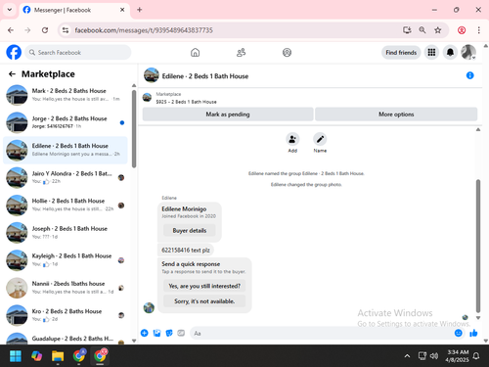Open Chrome profile icon
The width and height of the screenshot is (489, 367).
pyautogui.click(x=462, y=30)
